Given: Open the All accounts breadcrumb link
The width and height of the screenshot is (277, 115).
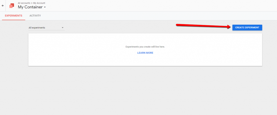Looking at the screenshot, I should tap(24, 3).
